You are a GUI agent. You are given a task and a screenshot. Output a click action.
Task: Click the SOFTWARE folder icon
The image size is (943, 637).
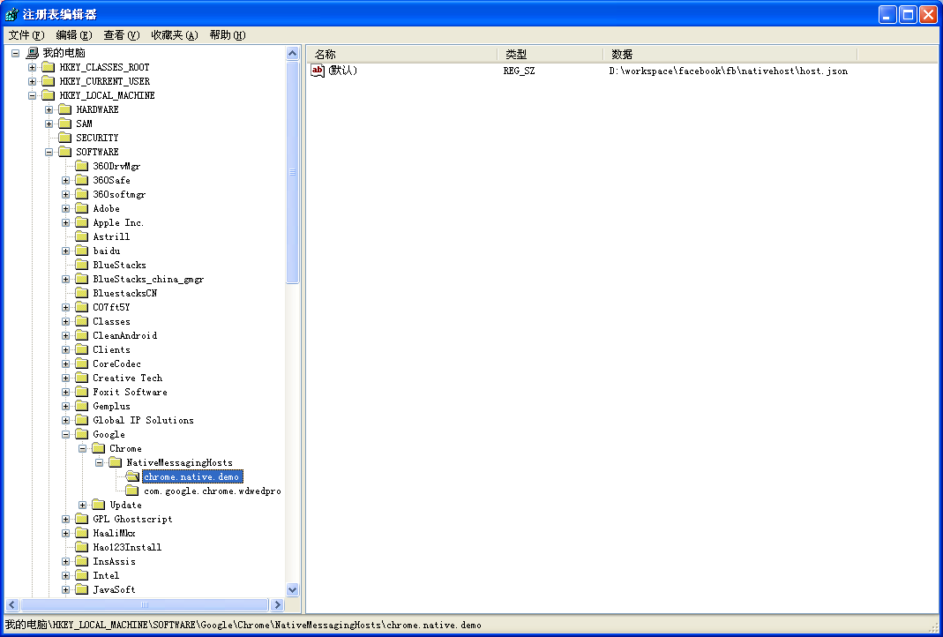[x=65, y=152]
